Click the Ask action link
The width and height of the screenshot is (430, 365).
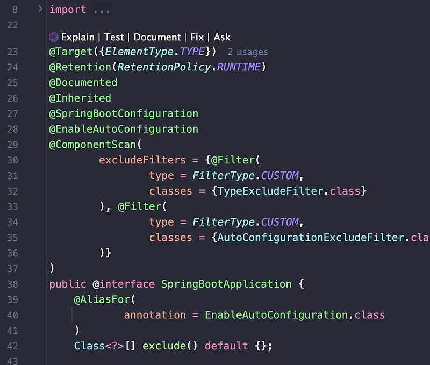(222, 37)
